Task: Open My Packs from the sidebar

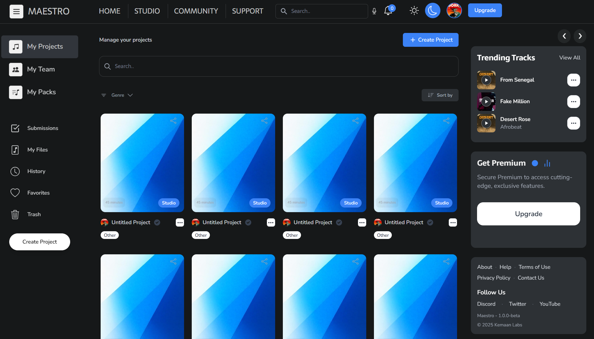Action: click(41, 92)
